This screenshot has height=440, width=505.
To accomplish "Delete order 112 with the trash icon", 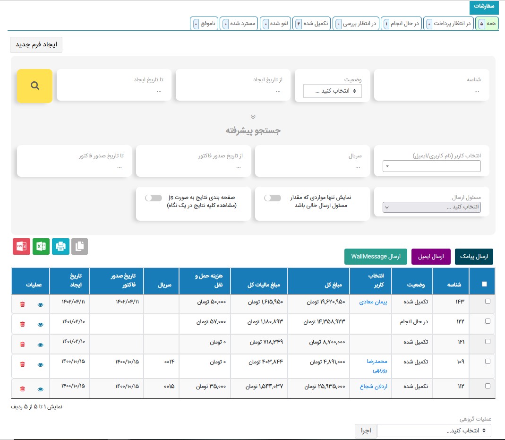I will point(22,388).
